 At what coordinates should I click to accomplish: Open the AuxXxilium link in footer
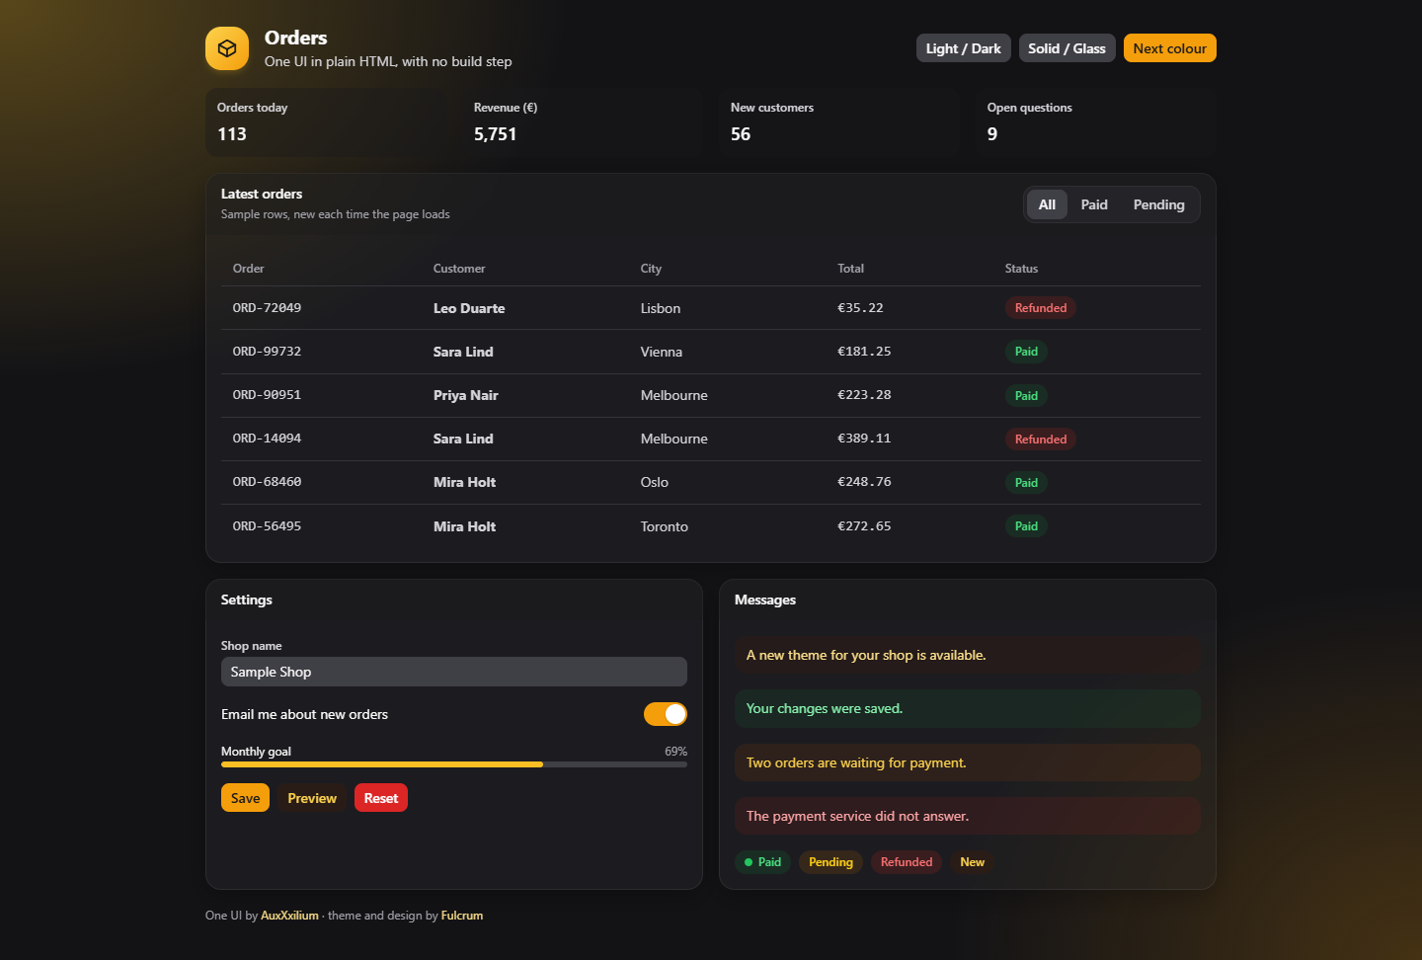click(x=289, y=916)
